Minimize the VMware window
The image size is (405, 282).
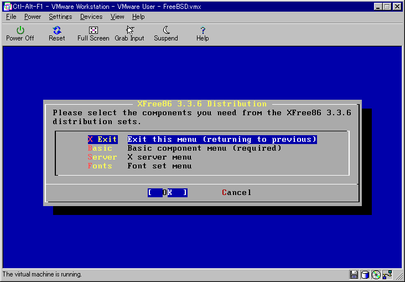click(378, 7)
